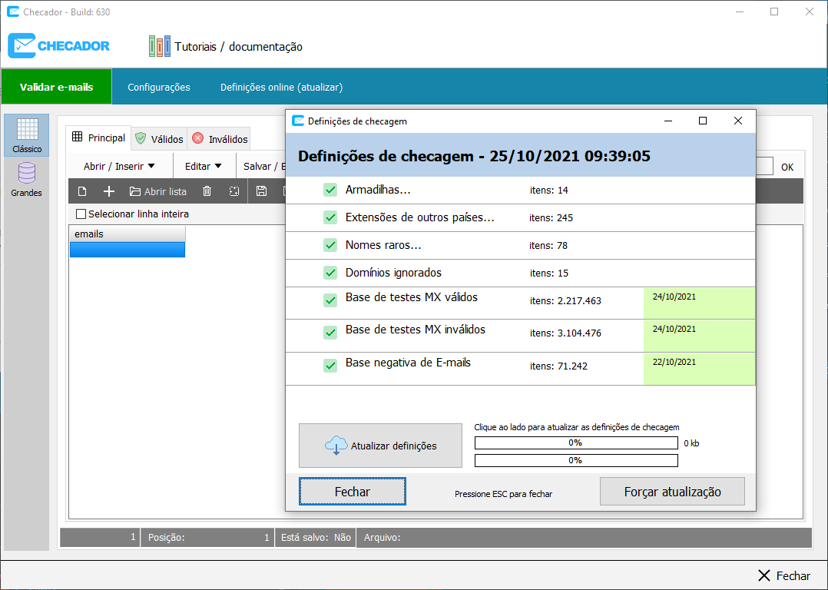Image resolution: width=828 pixels, height=590 pixels.
Task: Close the Definições de checagem dialog
Action: pos(737,121)
